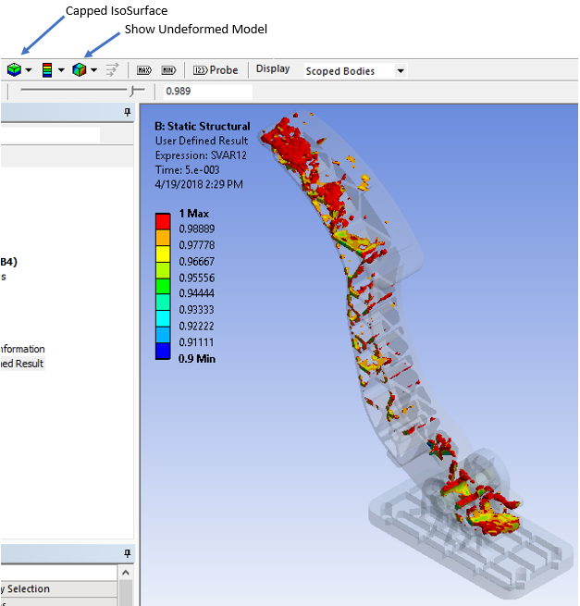Viewport: 580px width, 606px height.
Task: Click the '0.9 Min' legend label
Action: [x=197, y=359]
